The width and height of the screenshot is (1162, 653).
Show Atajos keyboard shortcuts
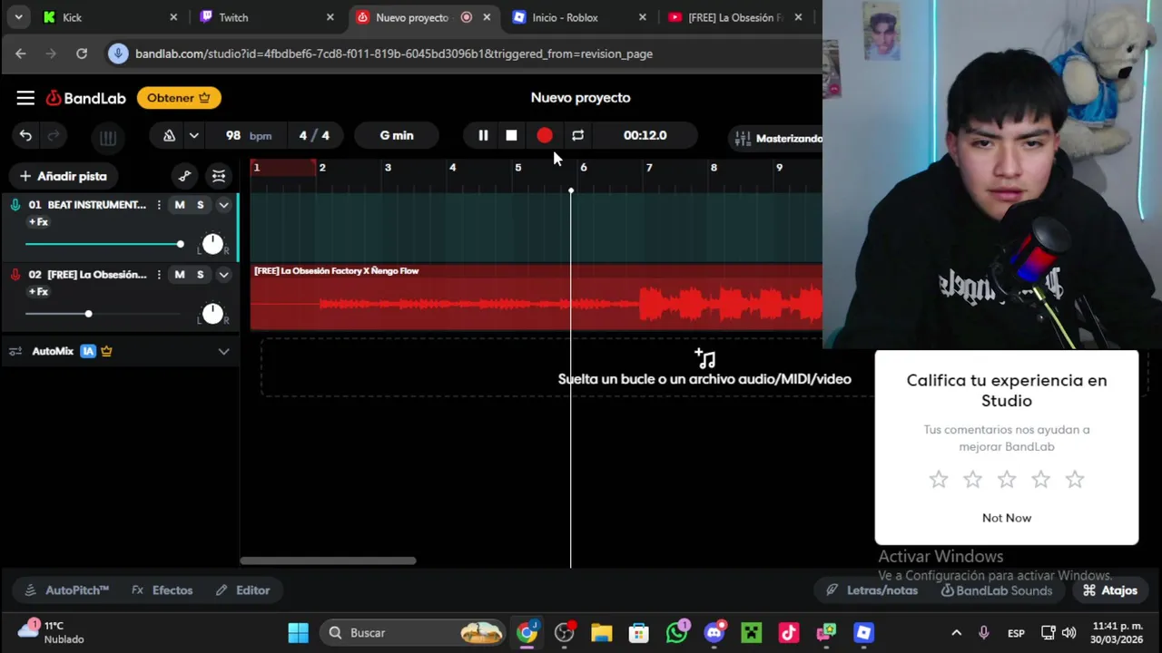(x=1110, y=590)
